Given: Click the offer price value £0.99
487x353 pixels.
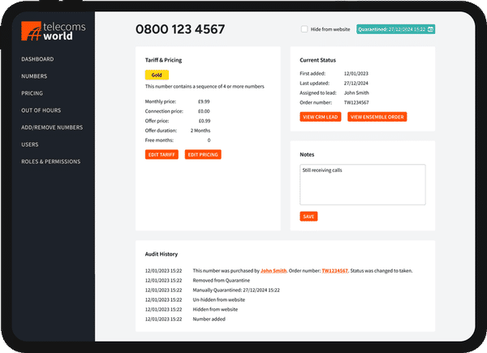Looking at the screenshot, I should point(205,121).
